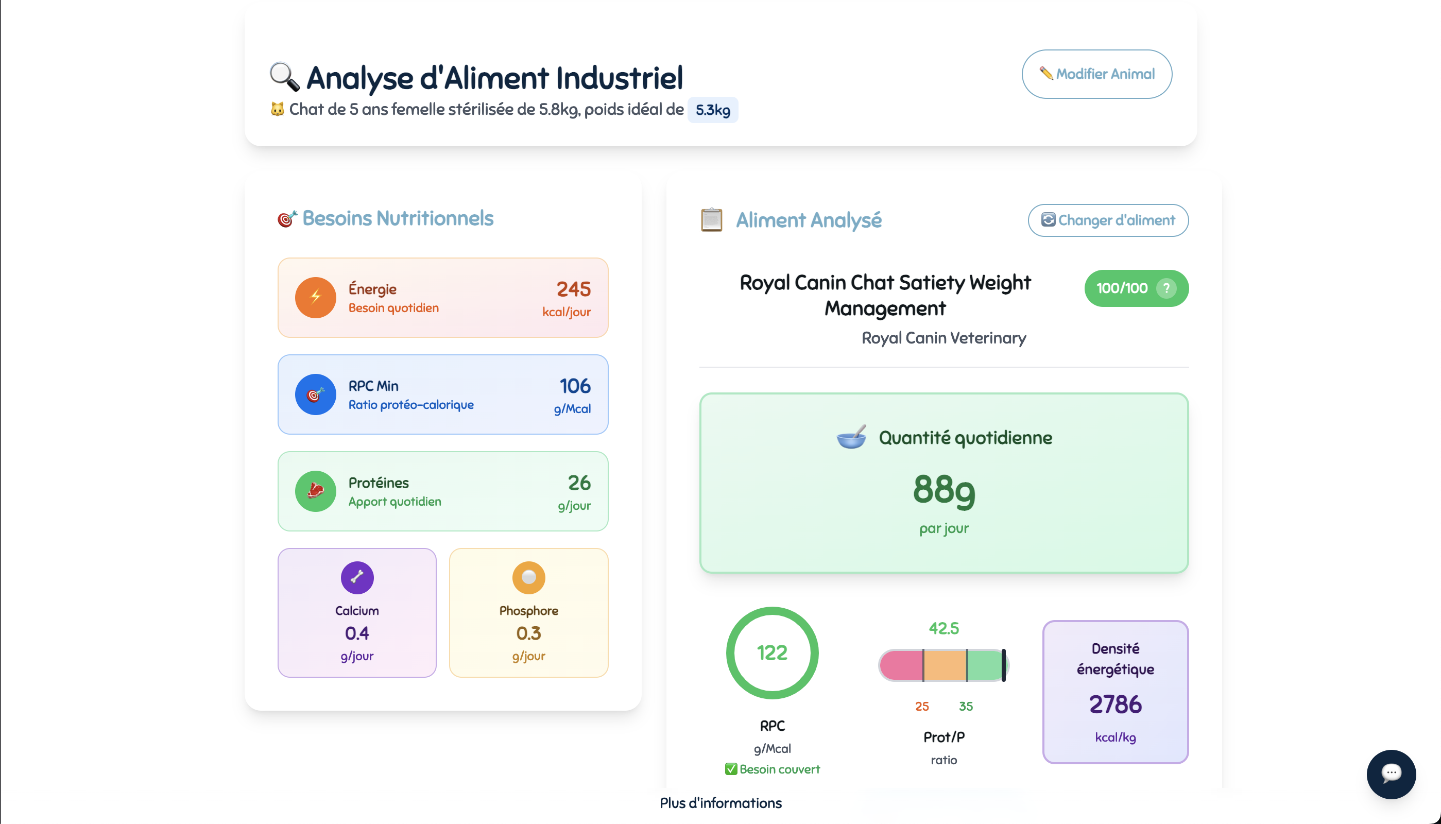Click the orange Phosphore circle icon
The image size is (1441, 824).
click(x=528, y=577)
